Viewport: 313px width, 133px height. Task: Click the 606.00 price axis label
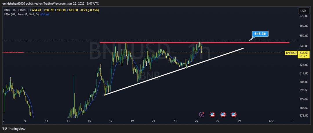click(x=304, y=82)
